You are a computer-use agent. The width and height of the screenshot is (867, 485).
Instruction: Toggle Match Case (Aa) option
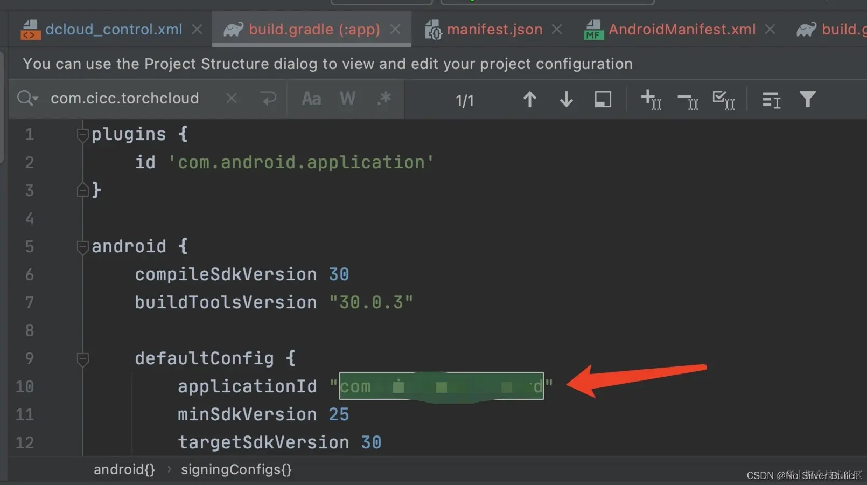click(x=311, y=99)
